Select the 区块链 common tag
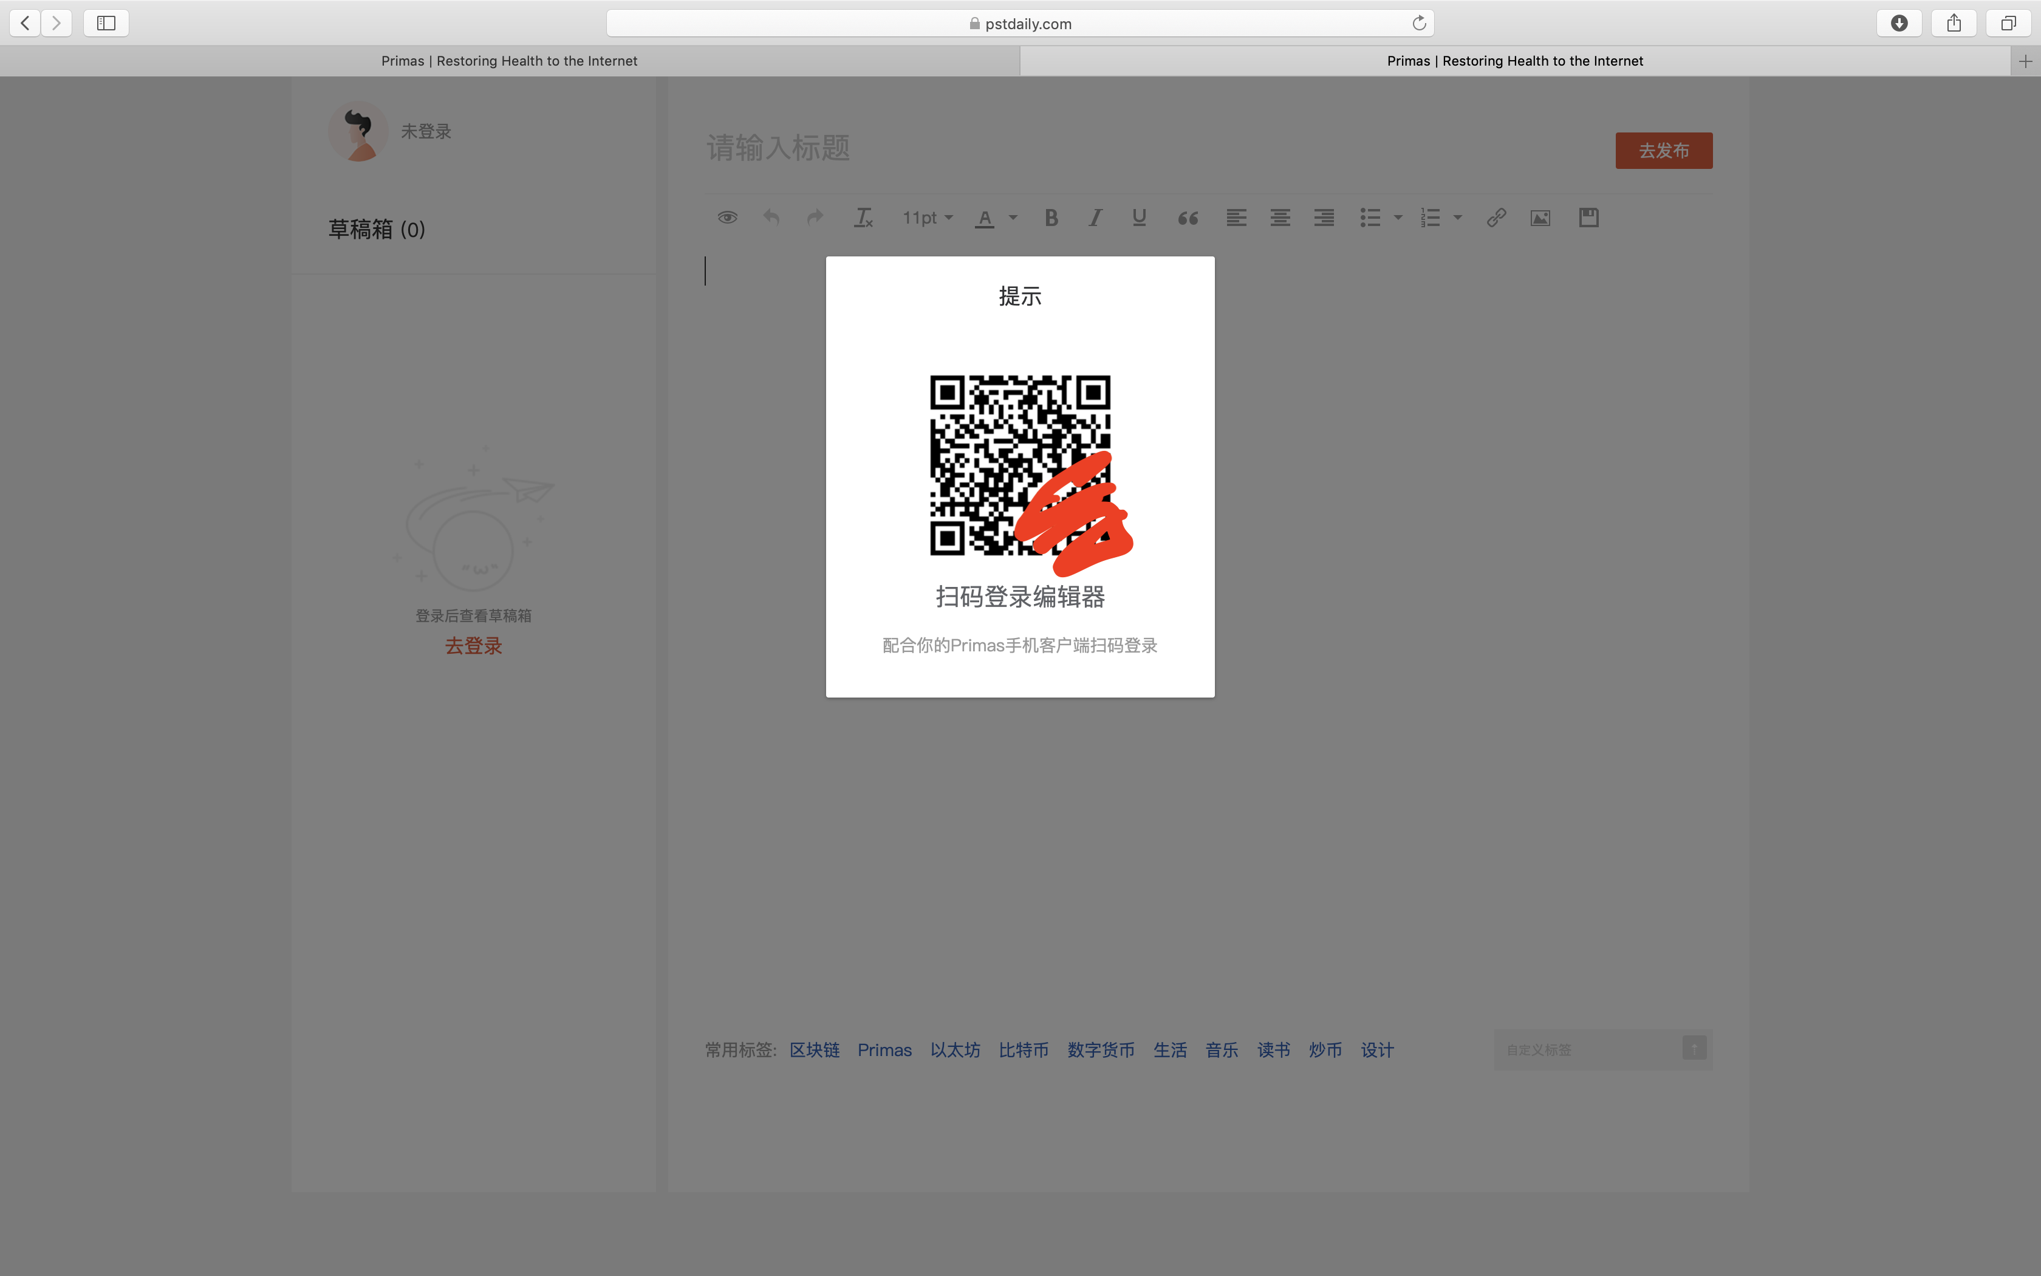The height and width of the screenshot is (1276, 2041). tap(814, 1050)
